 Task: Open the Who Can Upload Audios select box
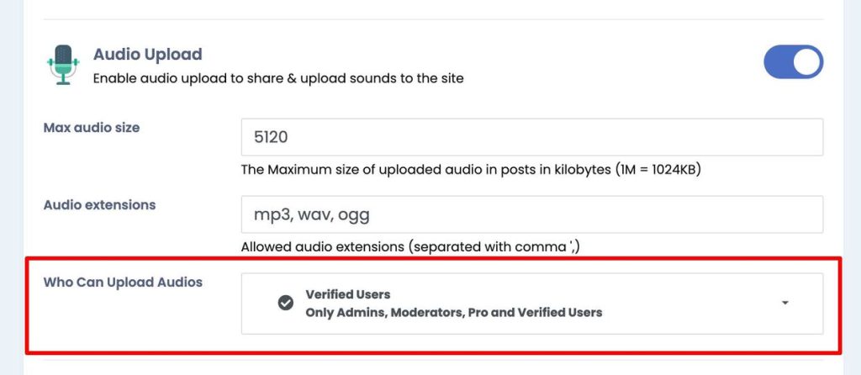click(x=532, y=303)
